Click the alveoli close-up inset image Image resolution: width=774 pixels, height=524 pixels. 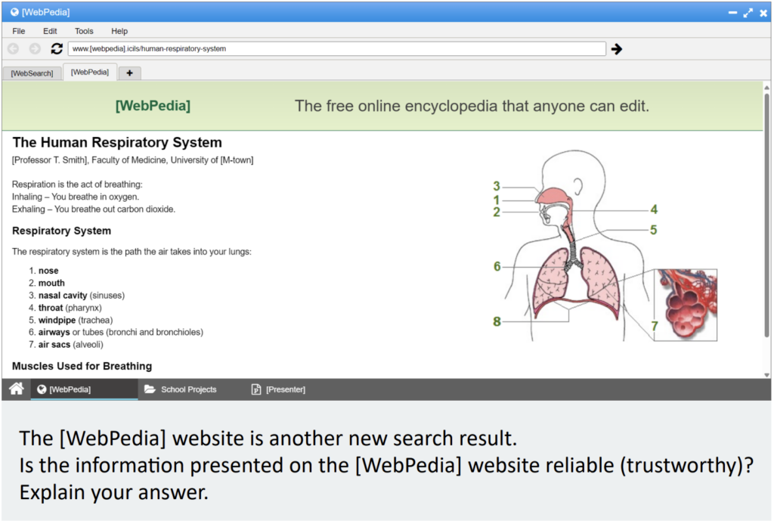[x=686, y=305]
